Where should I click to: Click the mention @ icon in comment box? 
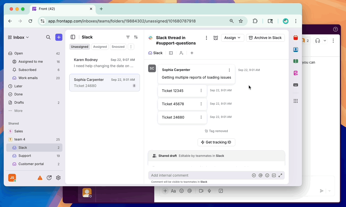tap(260, 175)
